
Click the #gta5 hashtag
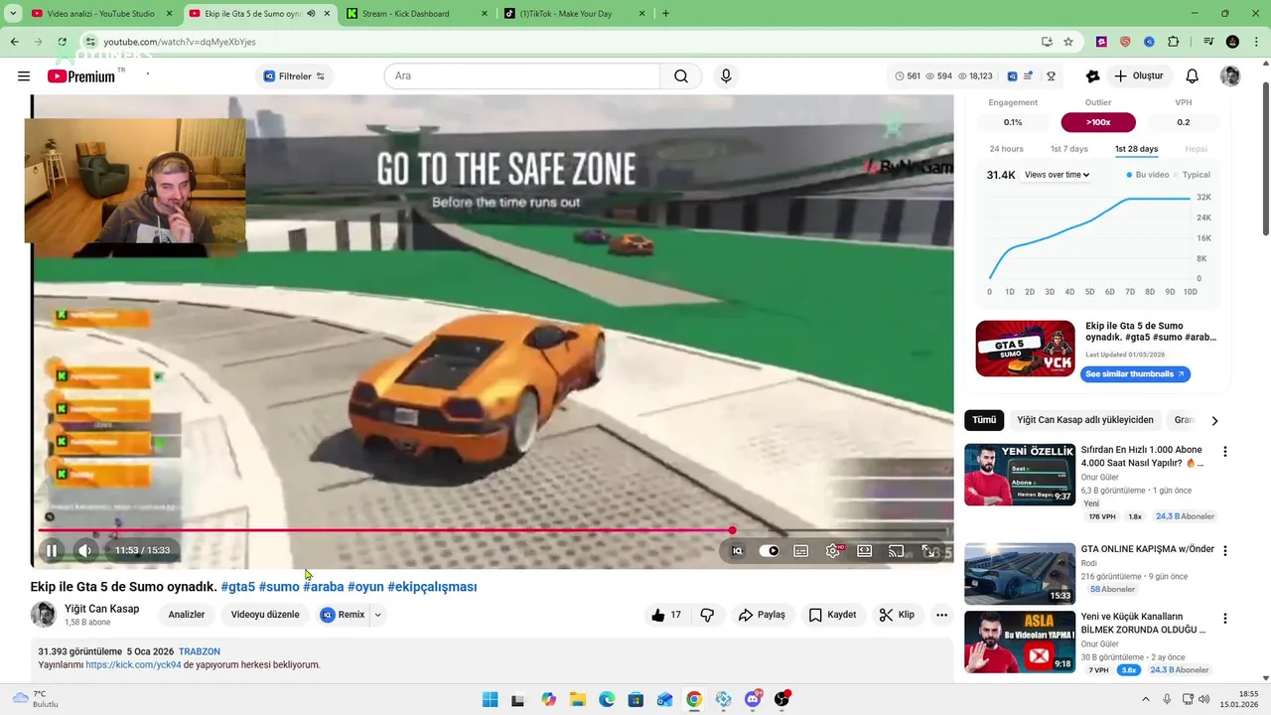tap(238, 587)
